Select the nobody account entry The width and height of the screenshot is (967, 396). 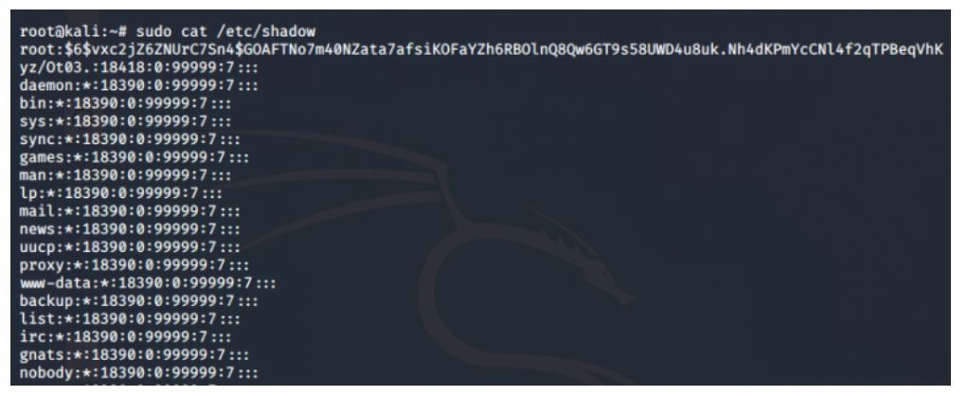pyautogui.click(x=139, y=373)
